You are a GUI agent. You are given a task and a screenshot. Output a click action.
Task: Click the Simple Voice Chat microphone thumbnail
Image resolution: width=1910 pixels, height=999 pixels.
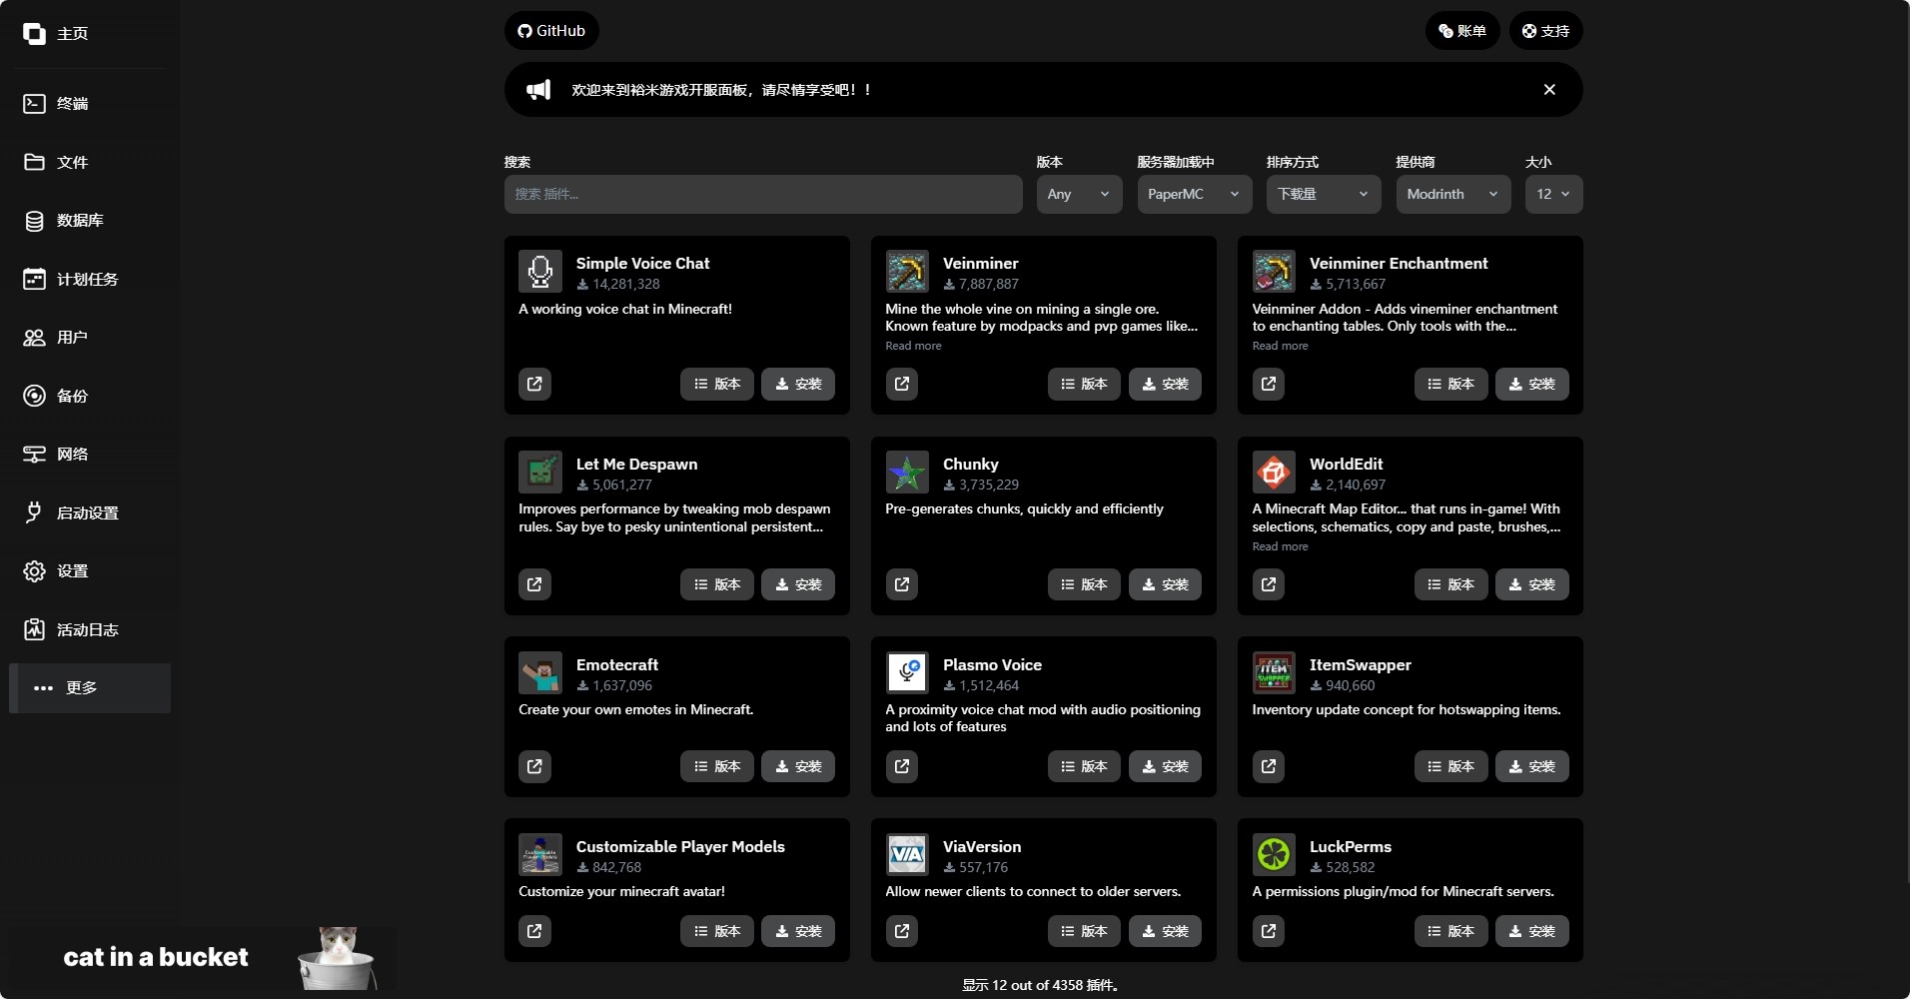[x=540, y=272]
